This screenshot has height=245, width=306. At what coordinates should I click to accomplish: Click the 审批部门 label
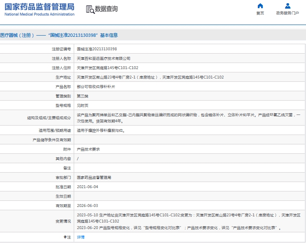click(x=63, y=178)
